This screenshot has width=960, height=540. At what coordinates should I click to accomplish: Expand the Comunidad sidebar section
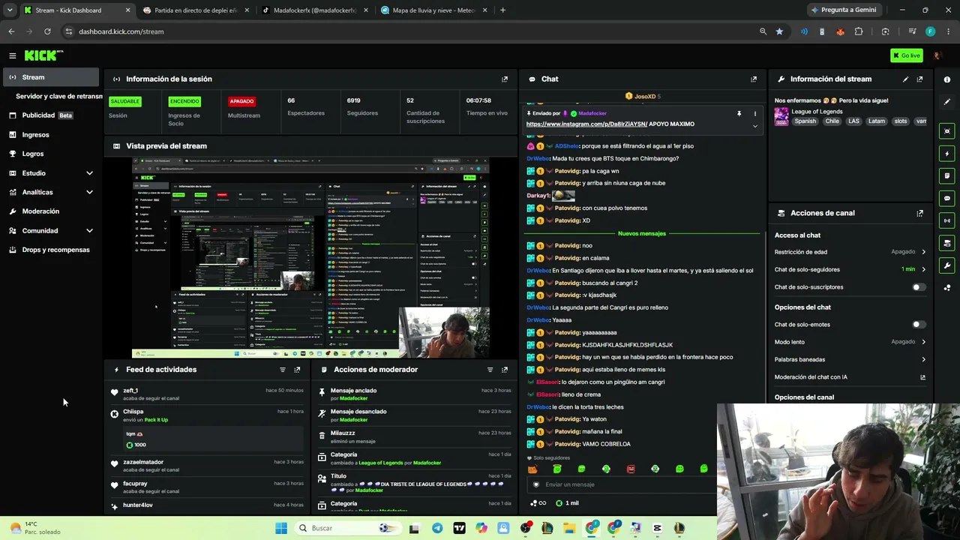pyautogui.click(x=89, y=231)
